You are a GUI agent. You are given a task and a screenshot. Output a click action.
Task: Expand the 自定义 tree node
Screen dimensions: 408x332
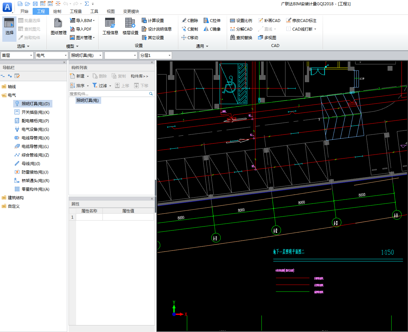[x=4, y=206]
